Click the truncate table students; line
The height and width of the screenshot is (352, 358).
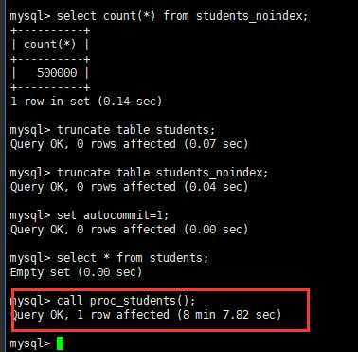[113, 130]
